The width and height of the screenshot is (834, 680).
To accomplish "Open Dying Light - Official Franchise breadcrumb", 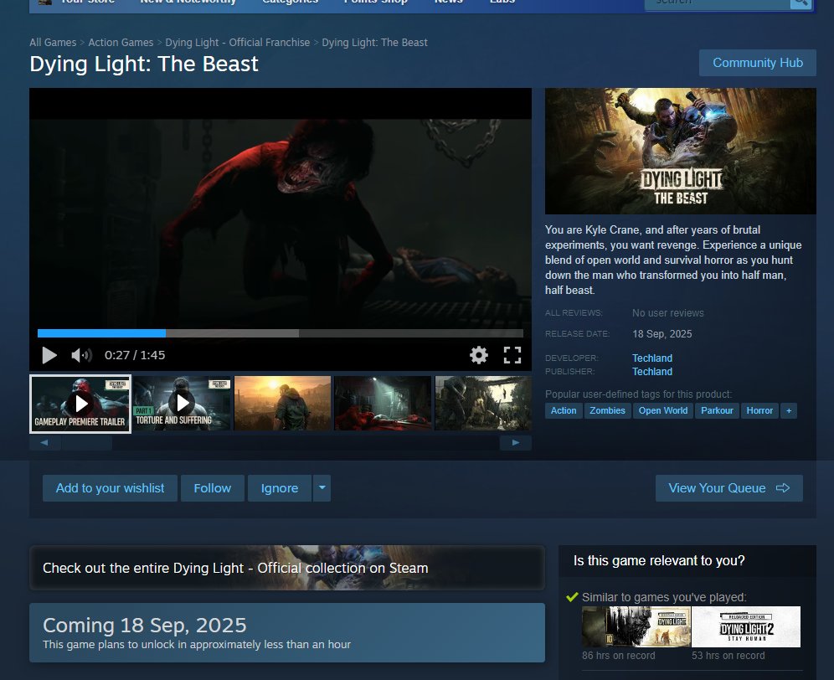I will 237,43.
